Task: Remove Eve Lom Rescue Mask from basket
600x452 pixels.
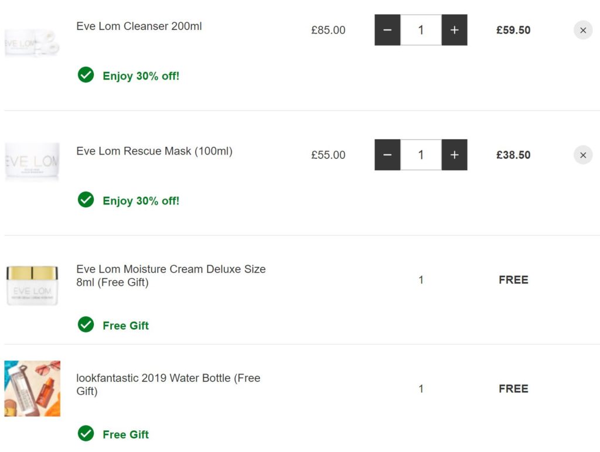Action: 582,155
